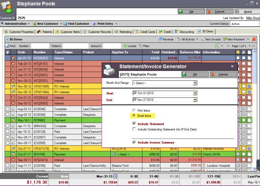Enable Include Outstanding Statement checkbox
Image resolution: width=260 pixels, height=186 pixels.
pyautogui.click(x=134, y=129)
